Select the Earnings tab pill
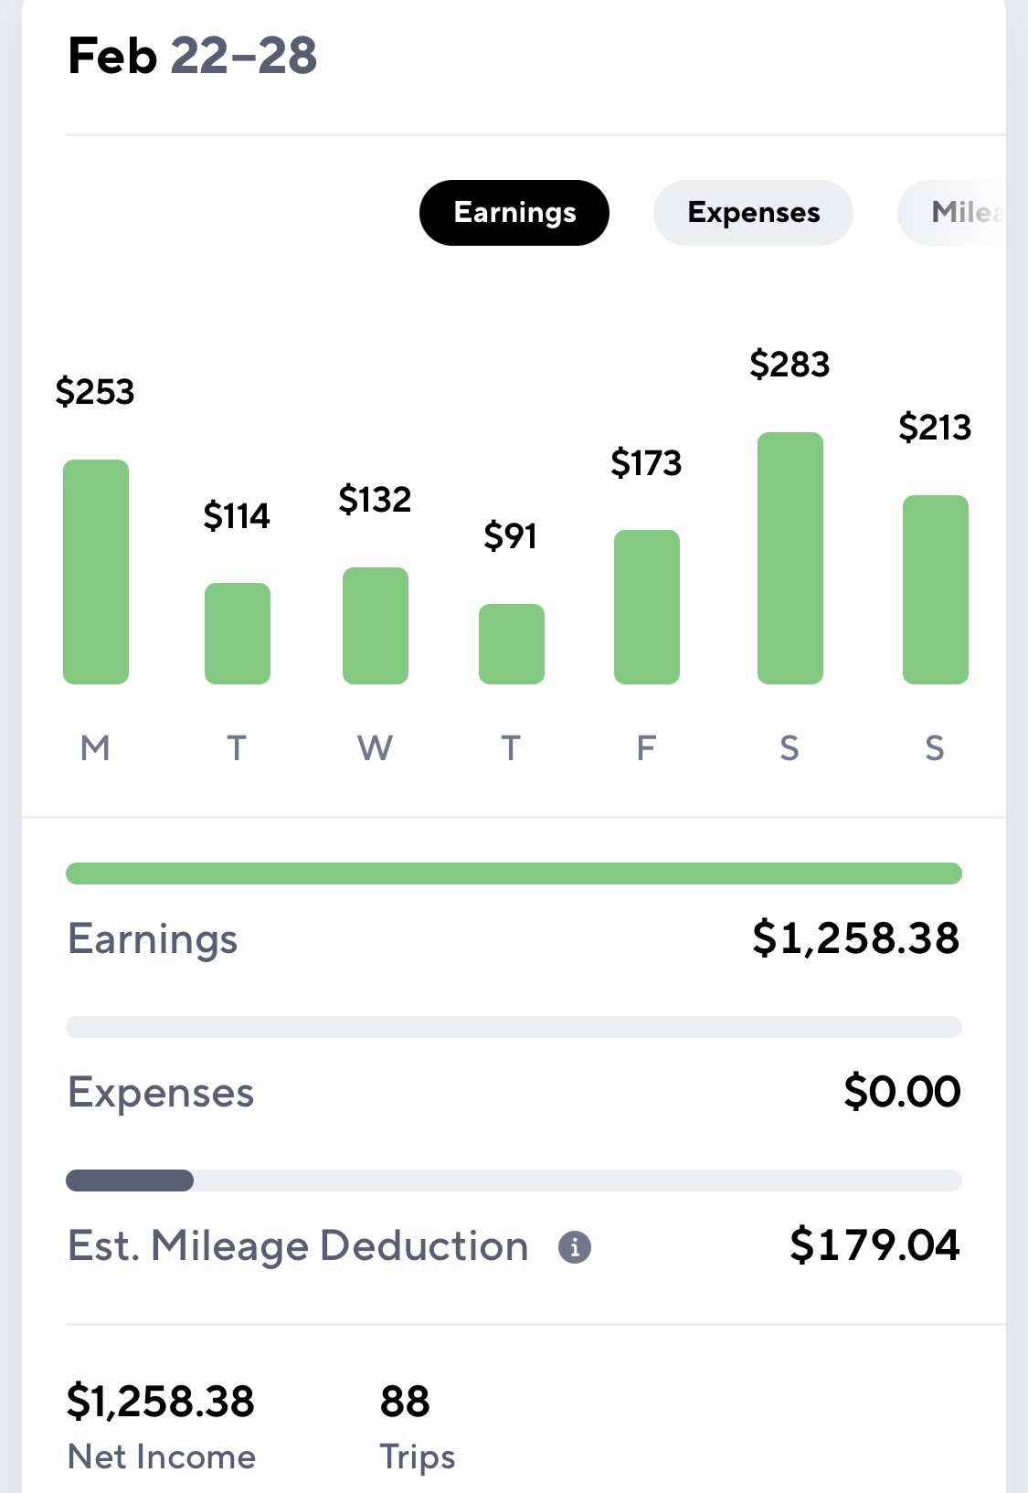 (x=514, y=213)
